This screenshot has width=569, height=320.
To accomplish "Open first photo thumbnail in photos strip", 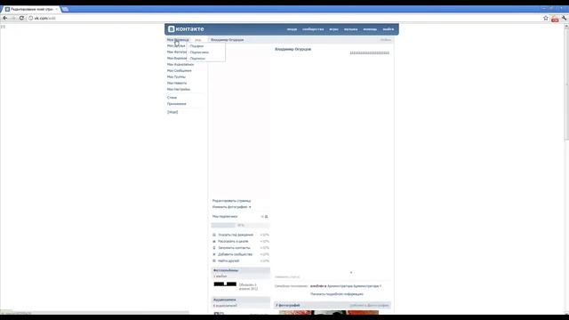I will click(x=295, y=312).
